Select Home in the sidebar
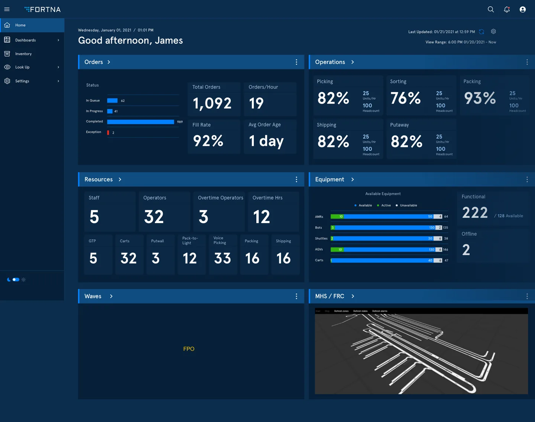Image resolution: width=535 pixels, height=422 pixels. point(20,25)
